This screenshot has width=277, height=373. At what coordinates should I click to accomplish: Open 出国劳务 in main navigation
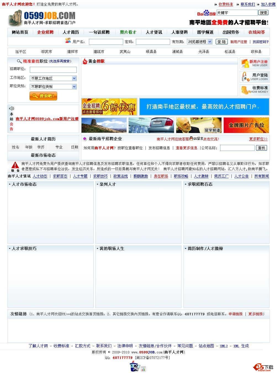231,32
